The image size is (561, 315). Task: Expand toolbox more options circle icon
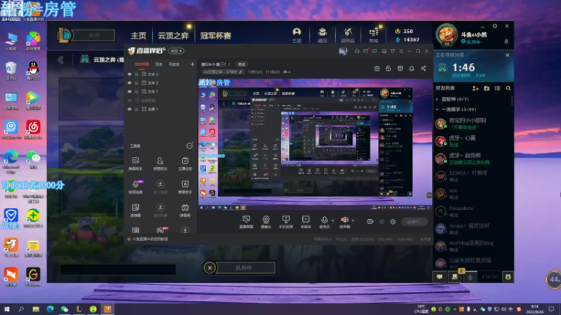tap(189, 146)
